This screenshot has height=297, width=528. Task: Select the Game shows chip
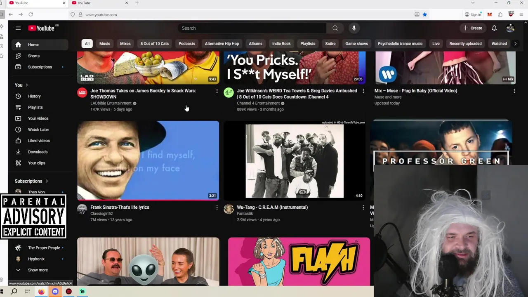tap(356, 44)
